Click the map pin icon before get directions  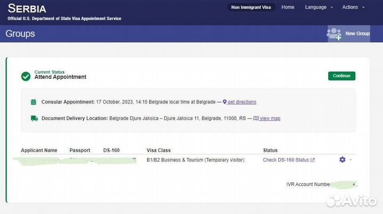224,102
